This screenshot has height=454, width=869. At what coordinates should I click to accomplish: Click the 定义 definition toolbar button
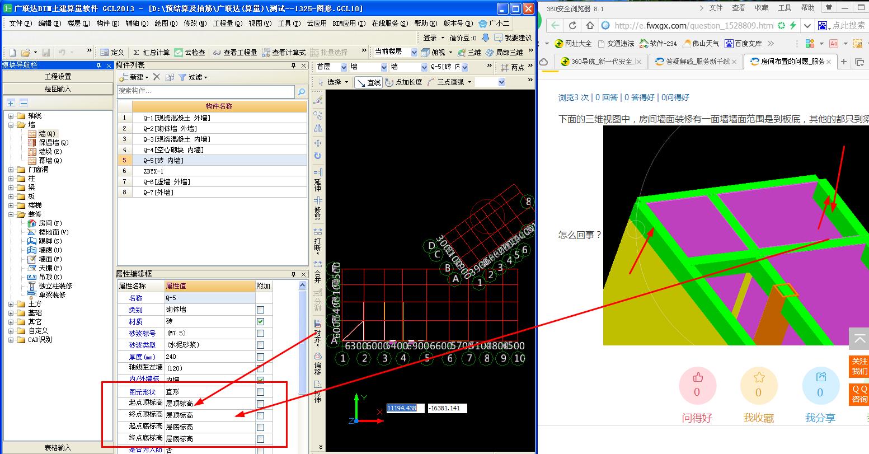(112, 52)
